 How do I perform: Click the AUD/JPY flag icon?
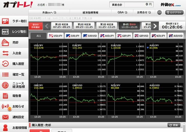tap(102, 36)
